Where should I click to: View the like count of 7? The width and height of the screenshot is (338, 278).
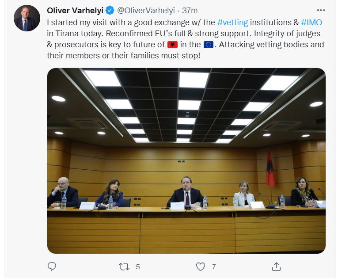click(214, 267)
